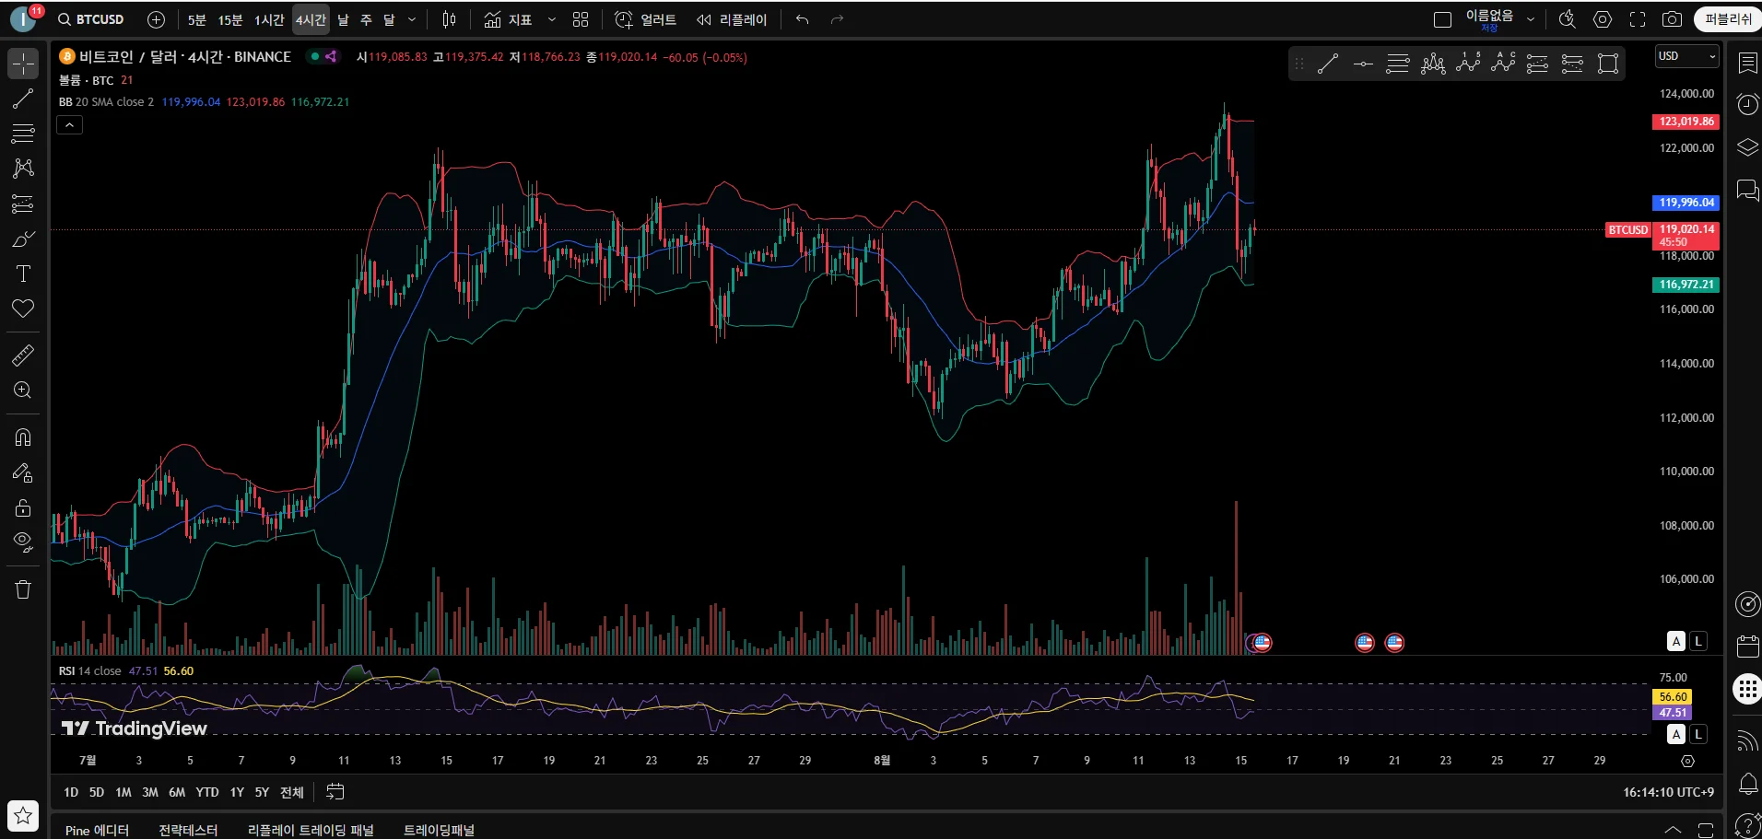Image resolution: width=1762 pixels, height=839 pixels.
Task: Open timezone menu showing UTC+9
Action: click(x=1669, y=792)
